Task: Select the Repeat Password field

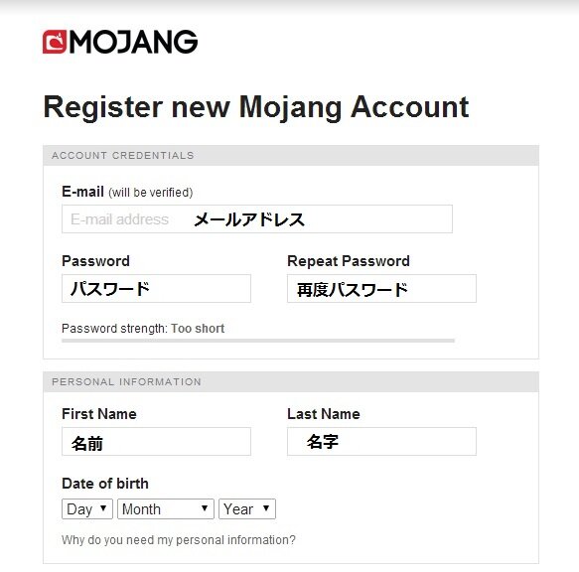Action: click(381, 288)
